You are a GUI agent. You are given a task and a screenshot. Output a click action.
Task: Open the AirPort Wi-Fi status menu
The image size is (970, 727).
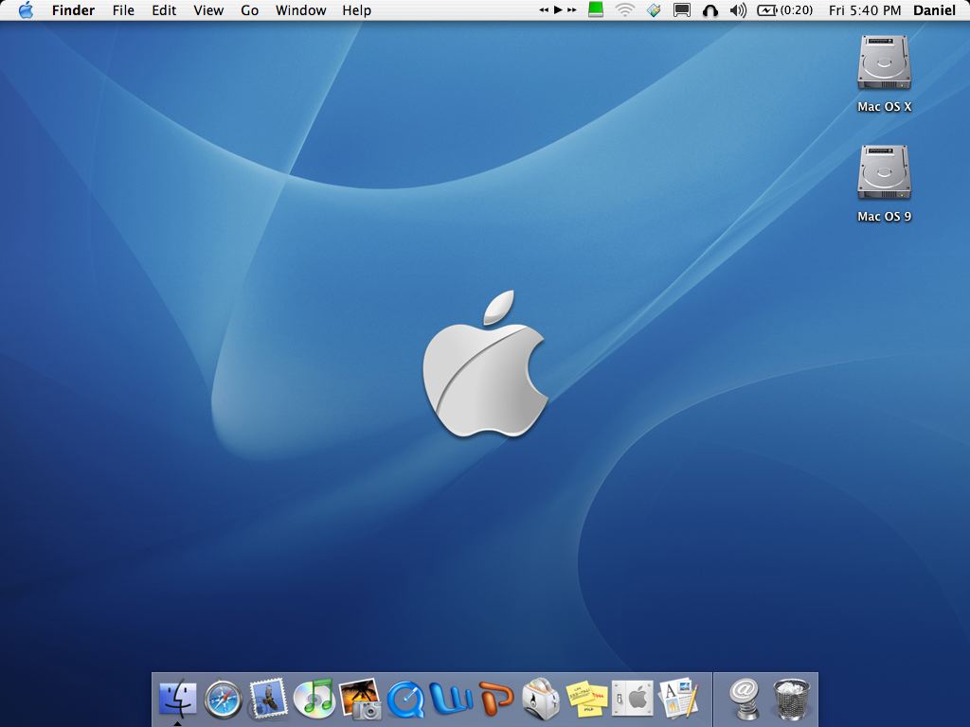click(x=624, y=10)
